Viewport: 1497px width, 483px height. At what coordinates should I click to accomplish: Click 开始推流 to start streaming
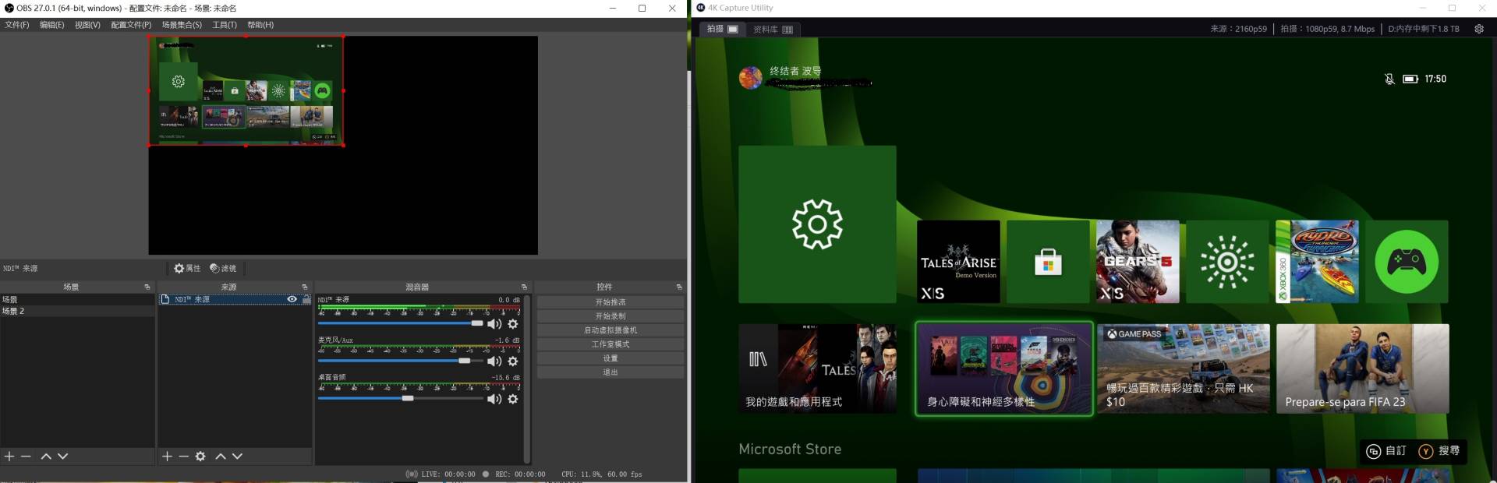pos(610,302)
